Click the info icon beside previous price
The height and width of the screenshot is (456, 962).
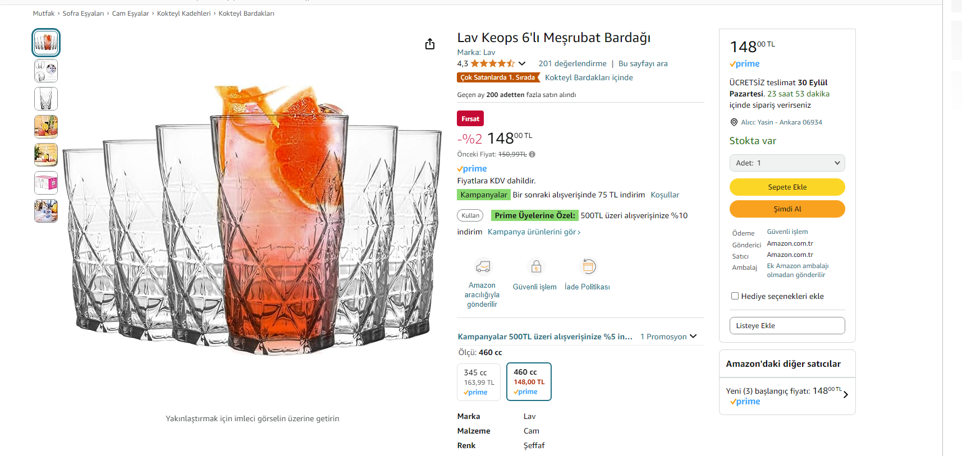[x=532, y=154]
